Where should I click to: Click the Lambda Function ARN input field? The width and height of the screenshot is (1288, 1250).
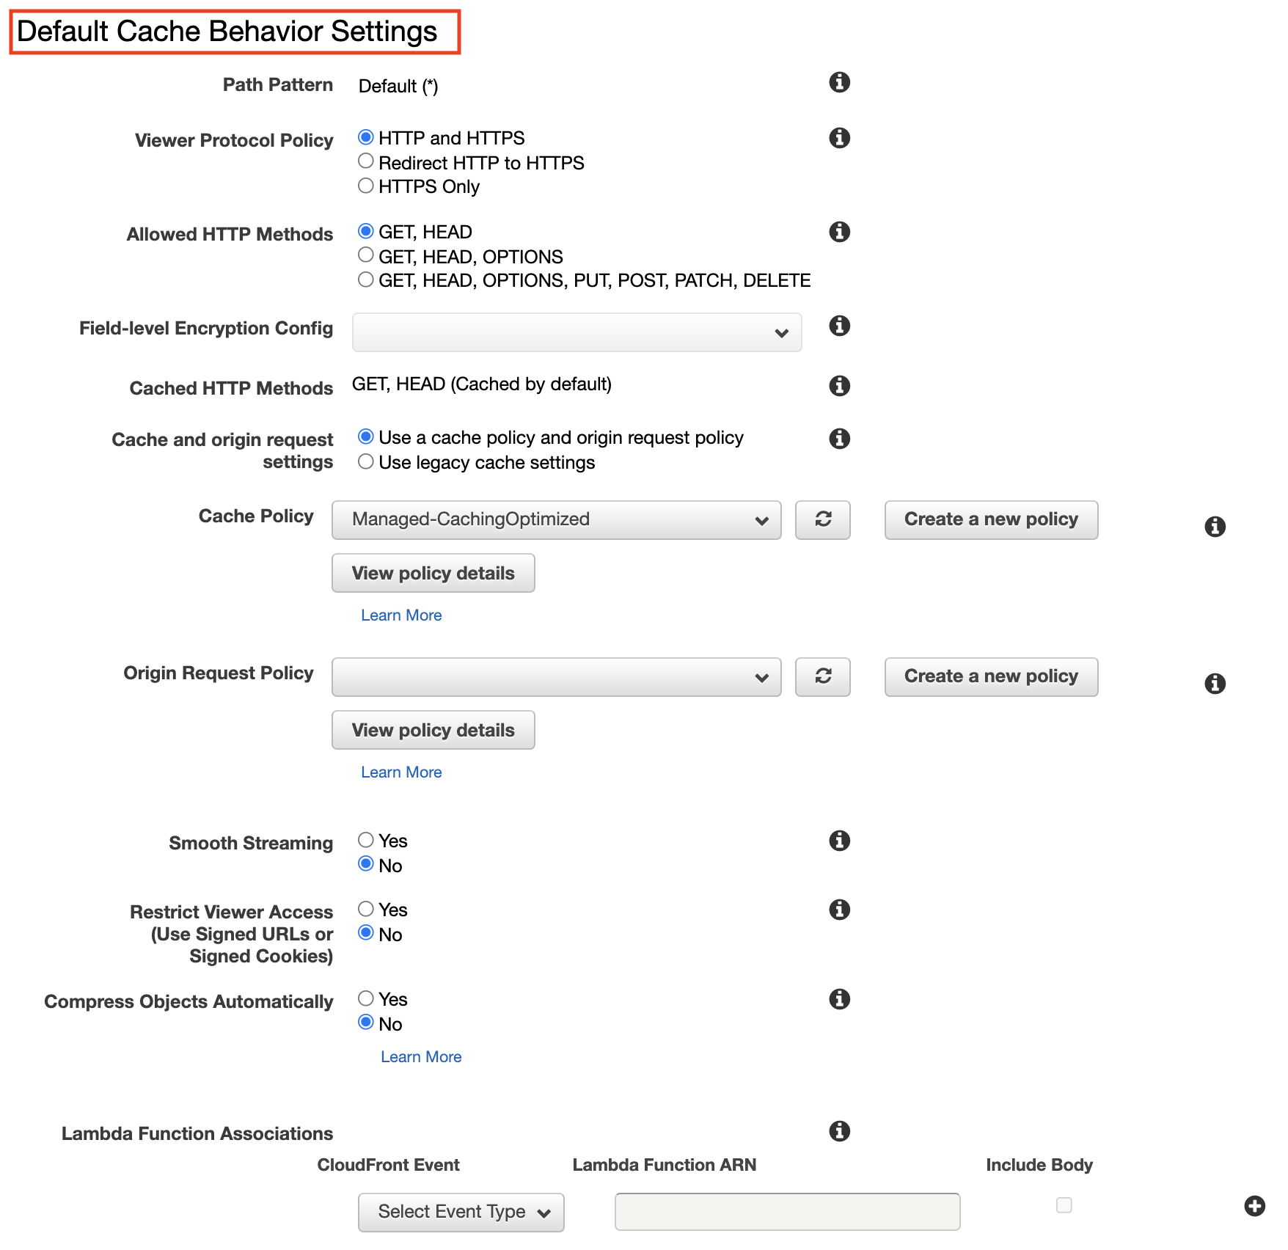pos(788,1212)
